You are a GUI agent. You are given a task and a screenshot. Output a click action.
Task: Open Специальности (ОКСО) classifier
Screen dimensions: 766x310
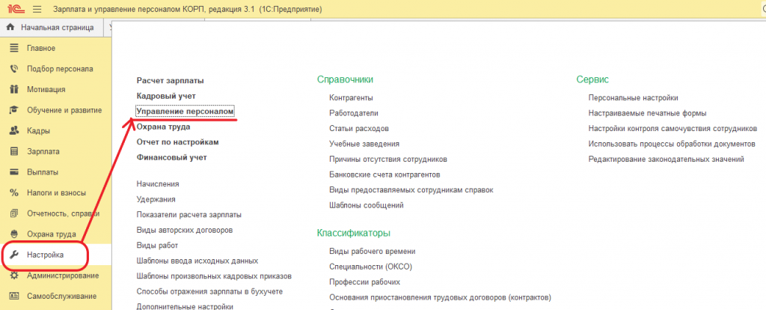[371, 267]
